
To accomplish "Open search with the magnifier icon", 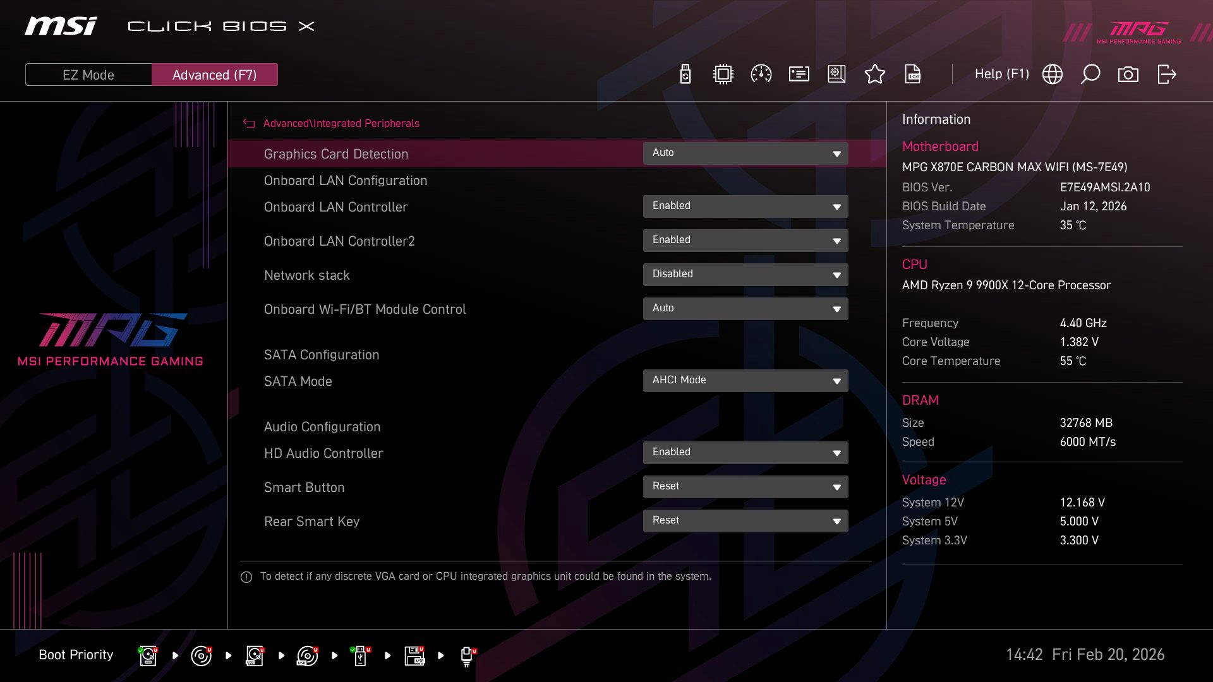I will pos(1090,74).
